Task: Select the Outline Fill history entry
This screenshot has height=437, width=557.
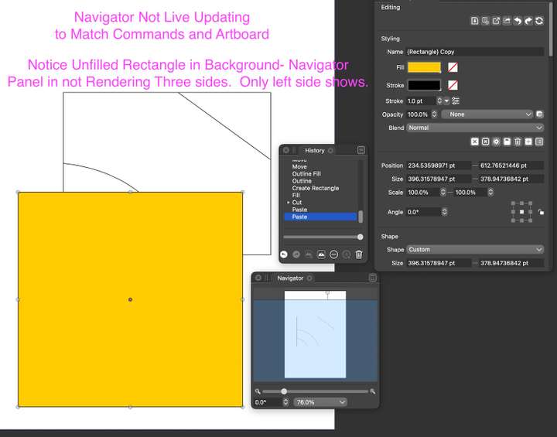Action: pyautogui.click(x=306, y=174)
